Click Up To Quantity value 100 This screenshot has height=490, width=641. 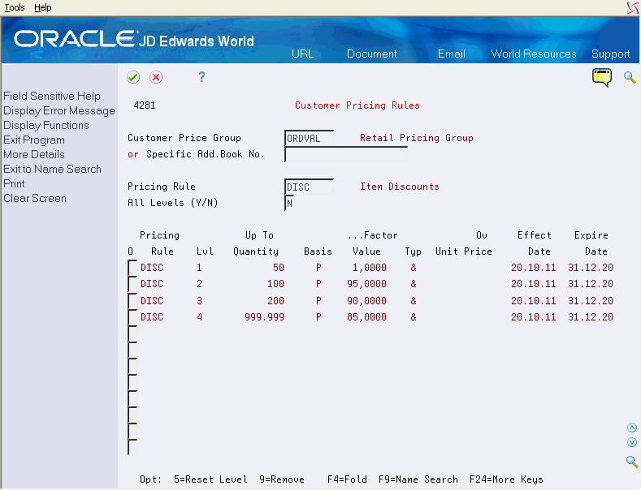coord(275,284)
